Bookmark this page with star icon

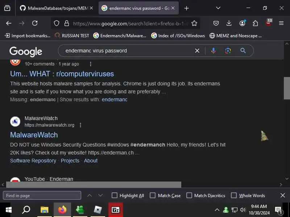[x=194, y=23]
